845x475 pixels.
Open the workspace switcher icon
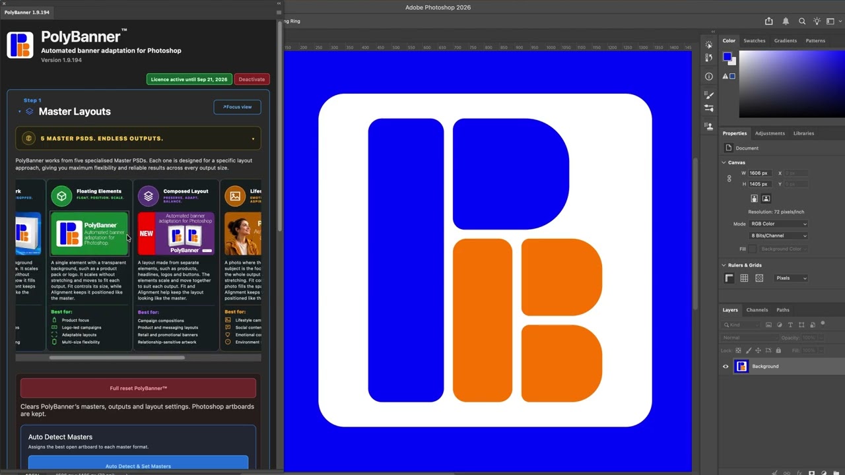(832, 21)
